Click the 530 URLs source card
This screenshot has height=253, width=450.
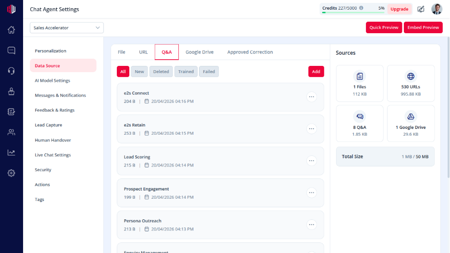pos(411,83)
